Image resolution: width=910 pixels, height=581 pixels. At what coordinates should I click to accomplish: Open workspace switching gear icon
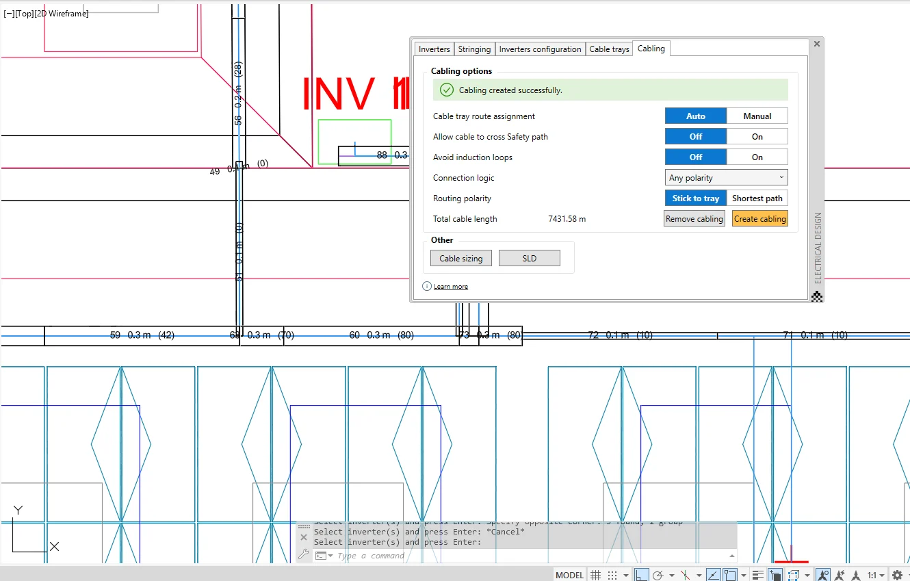pyautogui.click(x=897, y=575)
